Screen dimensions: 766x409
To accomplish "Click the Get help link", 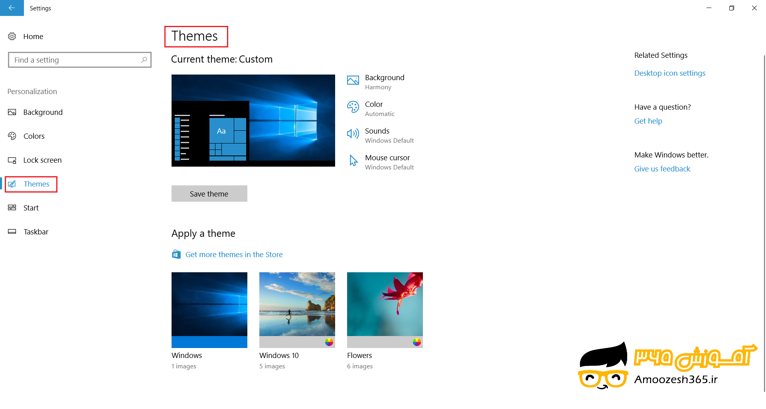I will [x=648, y=121].
